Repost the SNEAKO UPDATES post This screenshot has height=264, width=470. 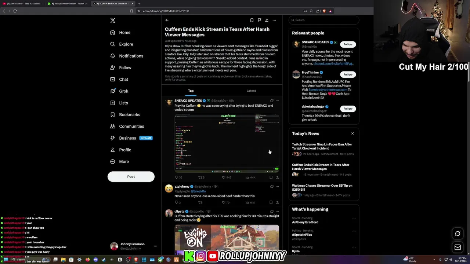[x=202, y=177]
